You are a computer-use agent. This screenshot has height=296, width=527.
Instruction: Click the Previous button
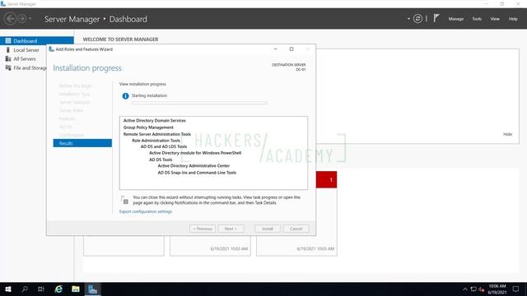click(203, 229)
